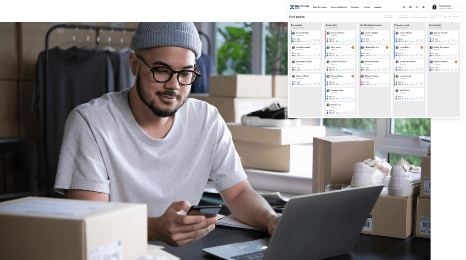Viewport: 466px width, 260px height.
Task: Click the Funil padrão page title
Action: [297, 17]
